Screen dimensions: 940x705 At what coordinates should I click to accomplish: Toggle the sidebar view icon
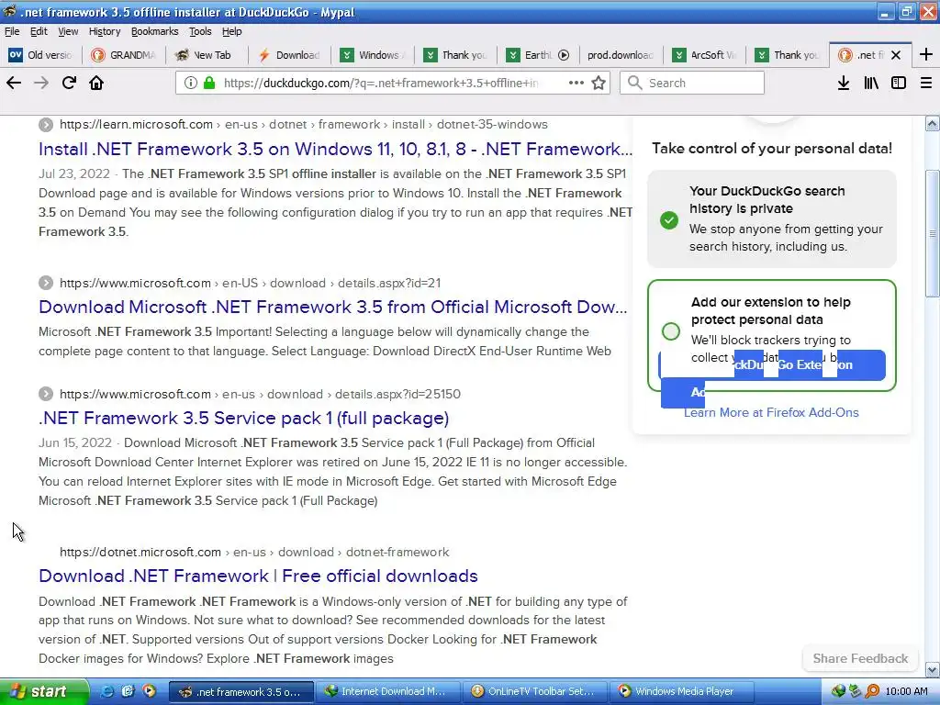tap(899, 83)
